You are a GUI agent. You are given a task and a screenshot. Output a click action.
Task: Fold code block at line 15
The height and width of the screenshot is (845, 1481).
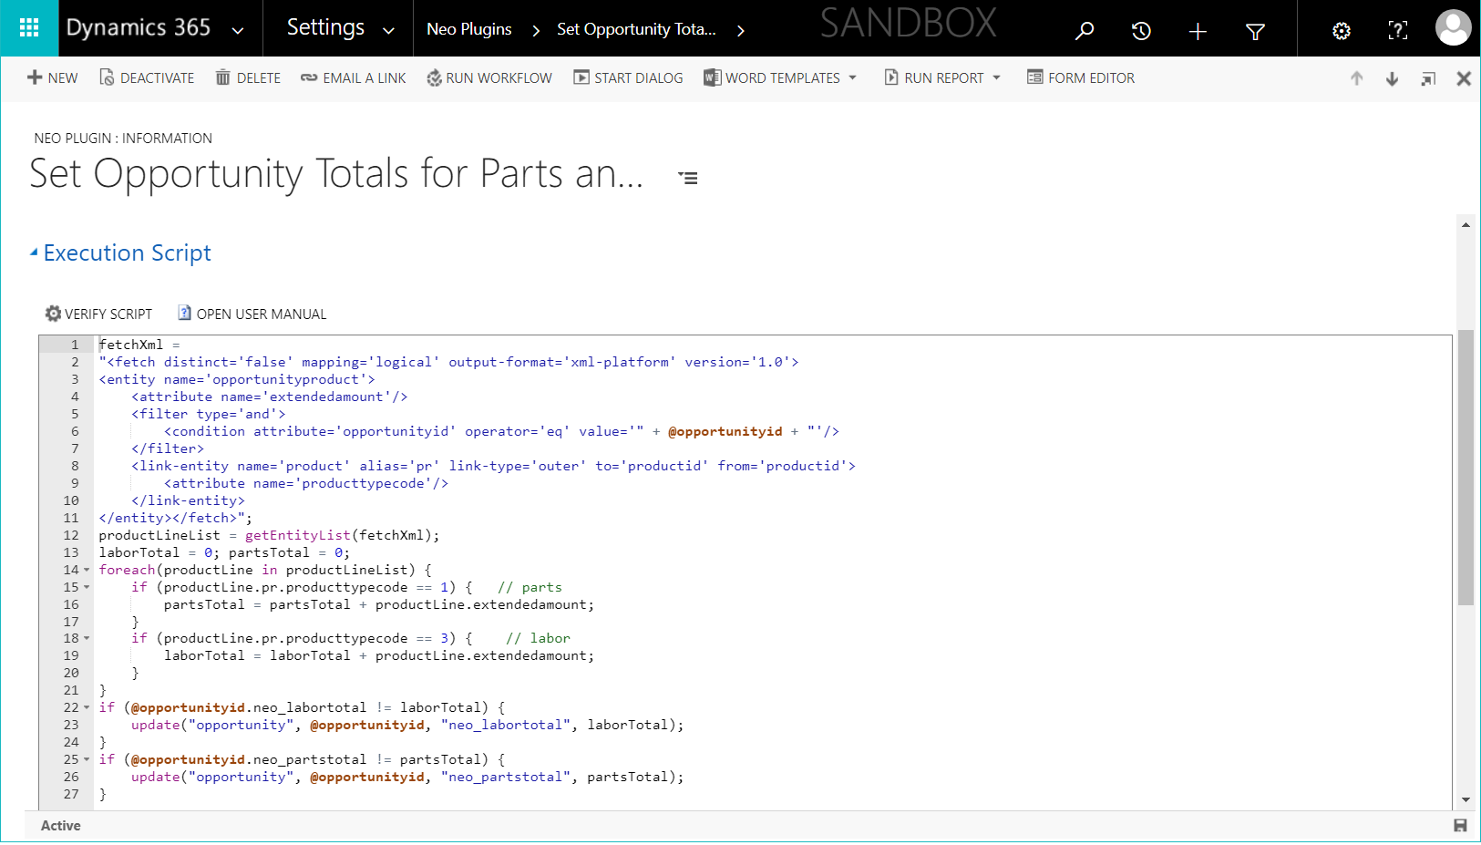pos(87,587)
